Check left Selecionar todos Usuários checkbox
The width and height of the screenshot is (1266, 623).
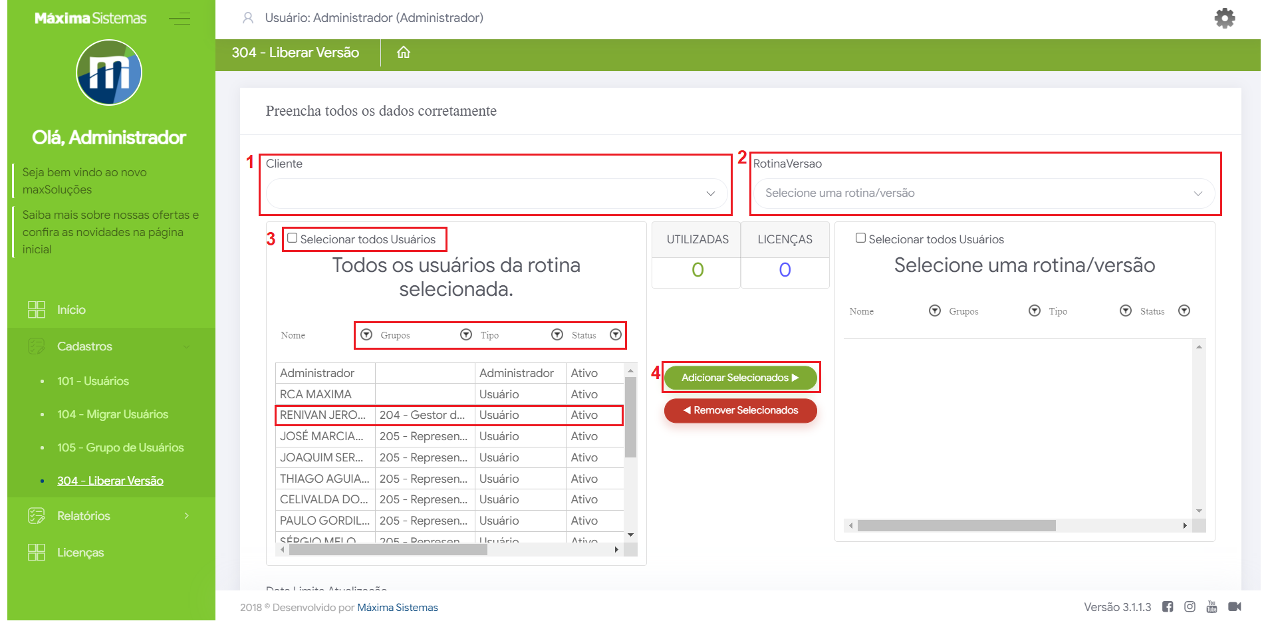(293, 238)
